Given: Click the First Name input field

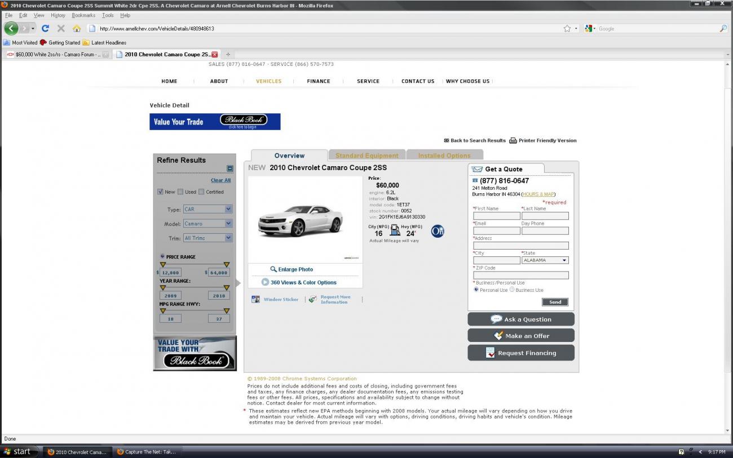Looking at the screenshot, I should pyautogui.click(x=497, y=216).
